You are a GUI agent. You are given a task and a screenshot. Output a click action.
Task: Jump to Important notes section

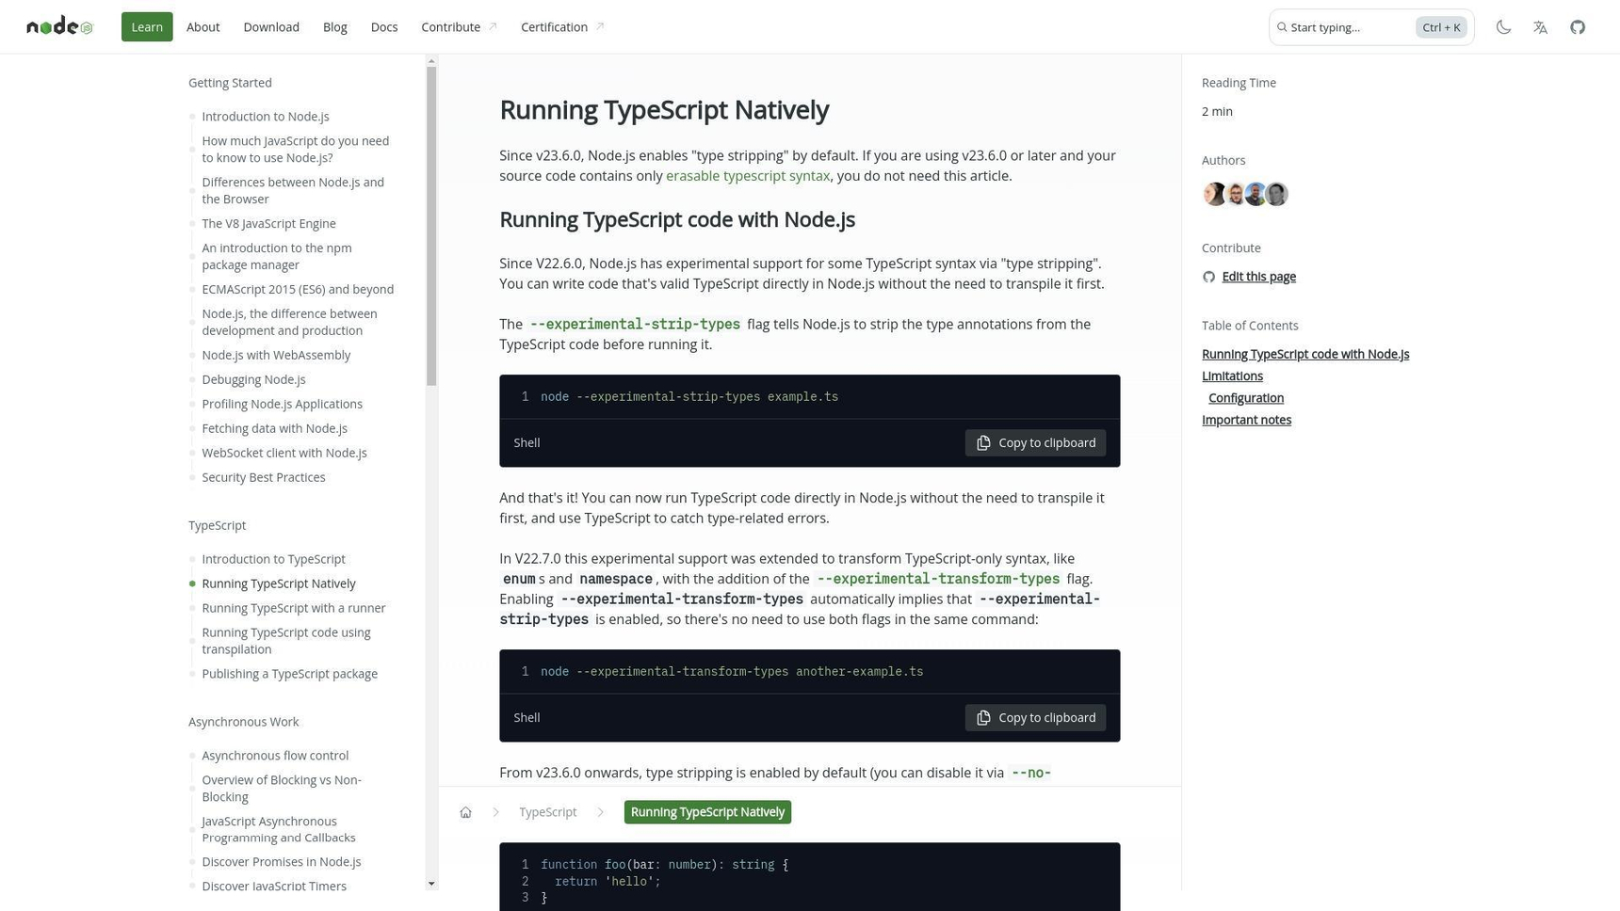1246,420
